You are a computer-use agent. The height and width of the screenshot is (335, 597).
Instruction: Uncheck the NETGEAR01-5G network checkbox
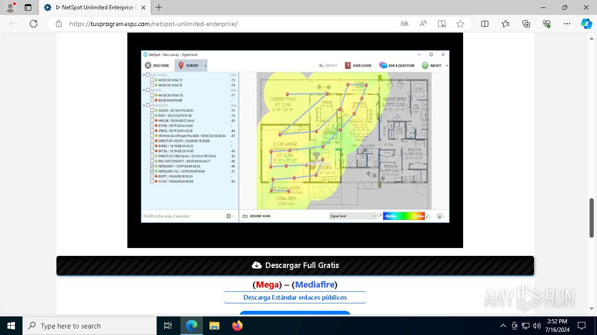pyautogui.click(x=152, y=171)
